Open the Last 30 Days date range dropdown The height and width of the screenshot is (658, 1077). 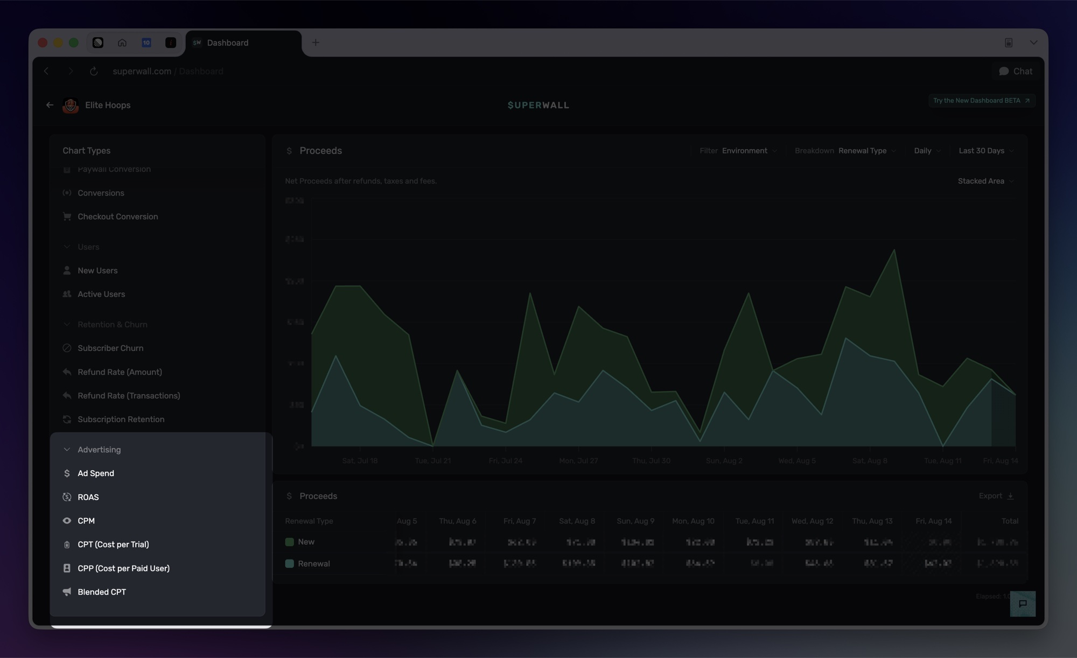click(986, 151)
